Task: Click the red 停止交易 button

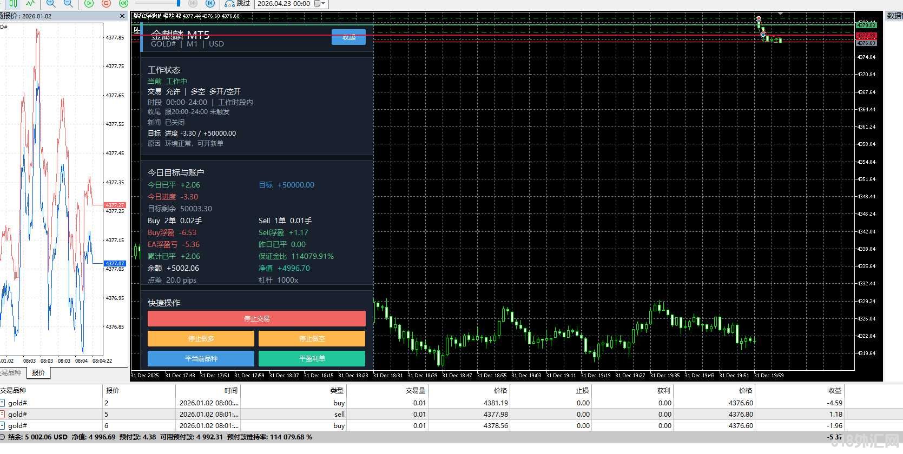Action: (256, 318)
